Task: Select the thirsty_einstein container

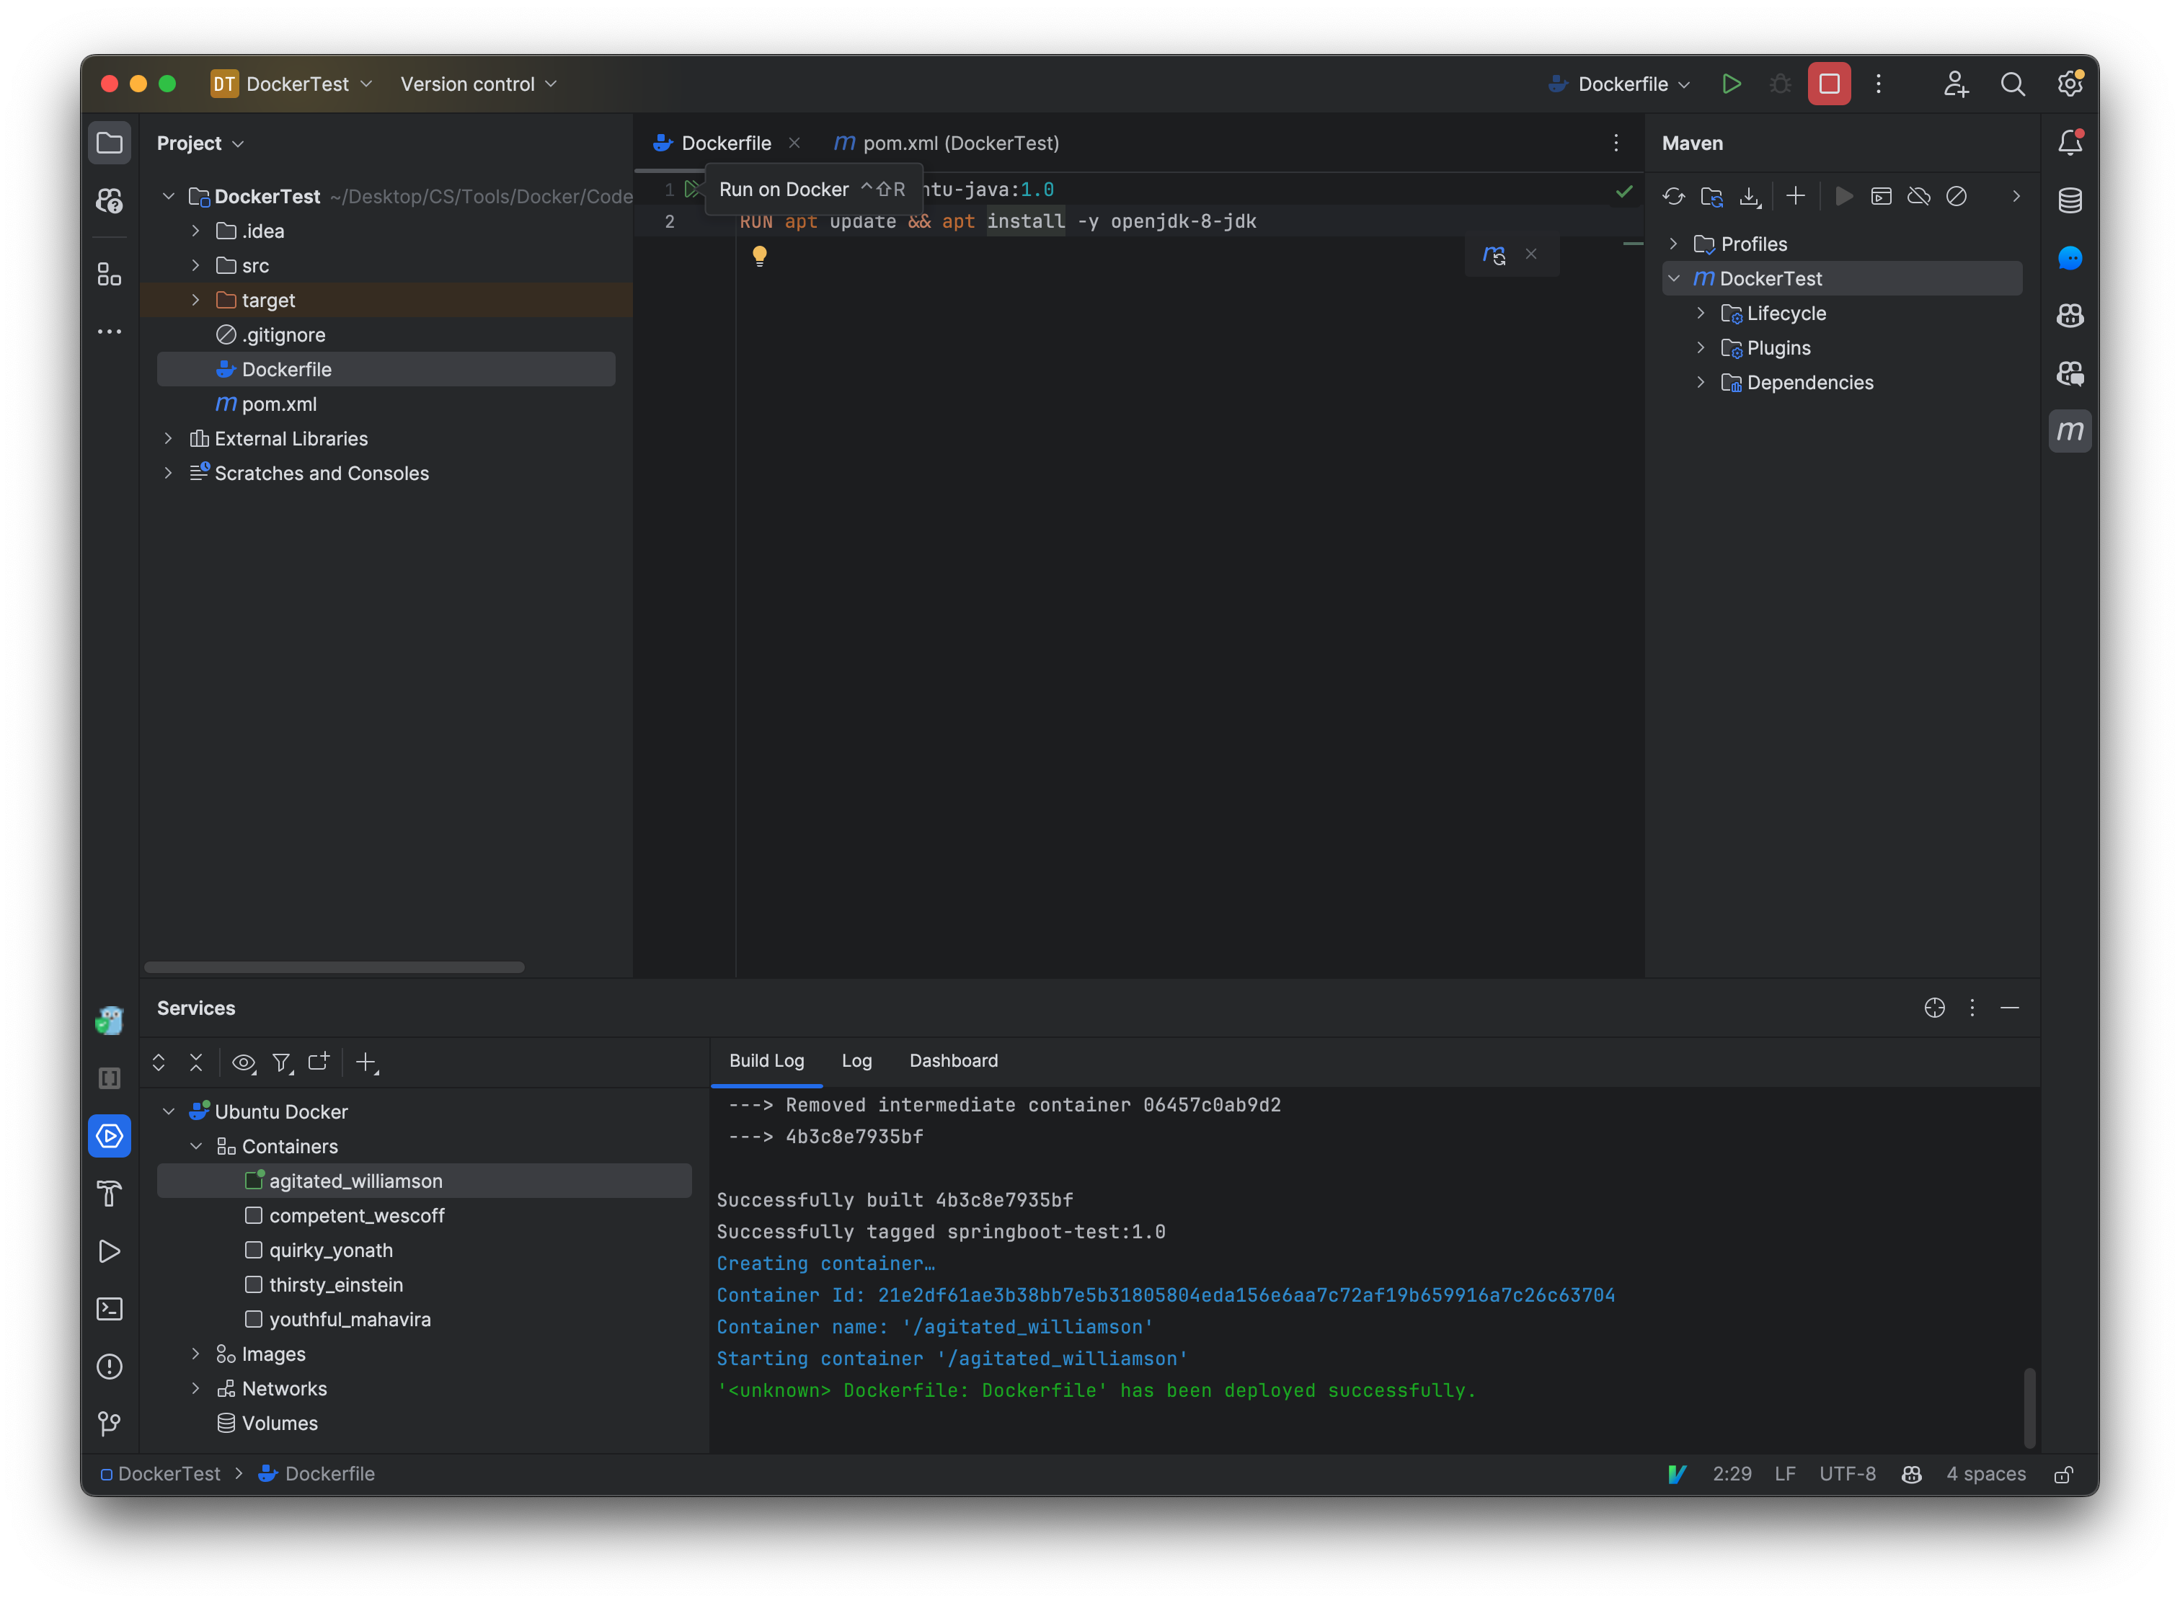Action: click(424, 1286)
